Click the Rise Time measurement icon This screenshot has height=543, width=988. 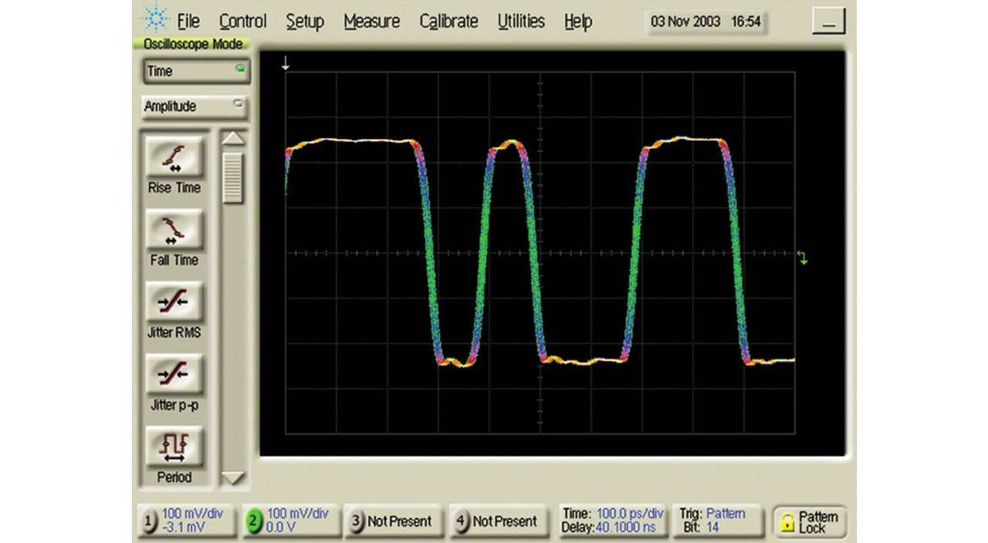(174, 157)
